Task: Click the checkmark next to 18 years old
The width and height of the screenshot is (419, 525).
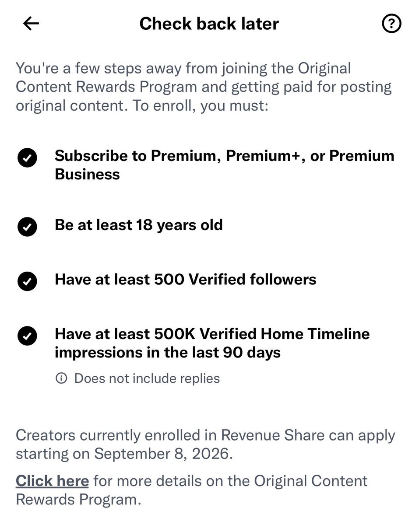Action: [x=27, y=227]
